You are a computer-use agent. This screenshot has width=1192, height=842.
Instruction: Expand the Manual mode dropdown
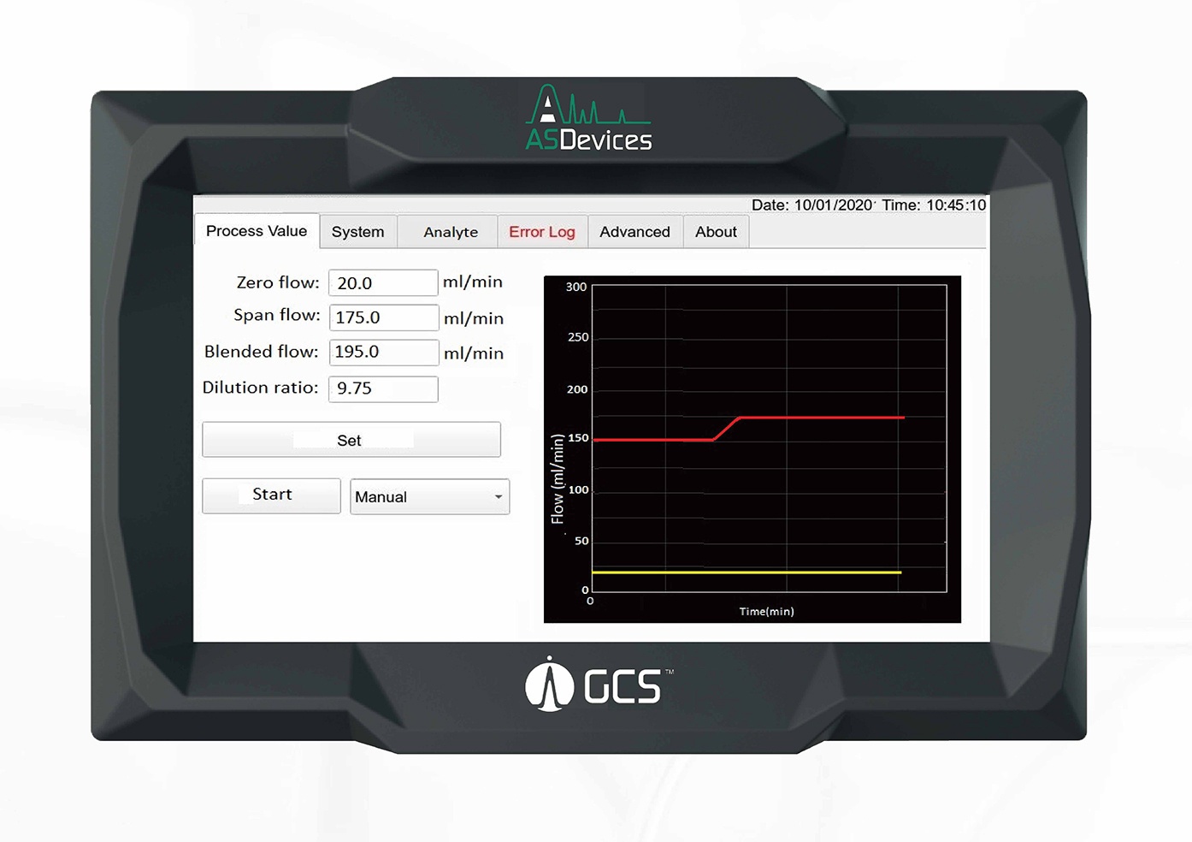[429, 497]
